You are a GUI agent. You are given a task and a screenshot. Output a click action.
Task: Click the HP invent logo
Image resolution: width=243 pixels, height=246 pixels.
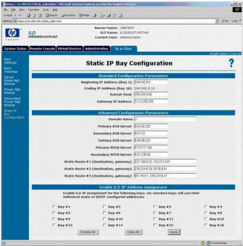point(12,34)
